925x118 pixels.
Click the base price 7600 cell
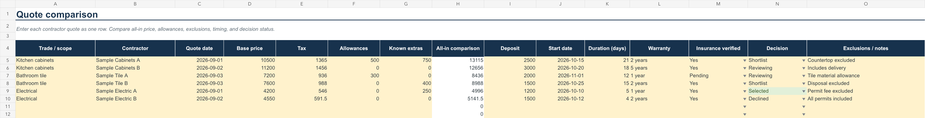point(249,83)
